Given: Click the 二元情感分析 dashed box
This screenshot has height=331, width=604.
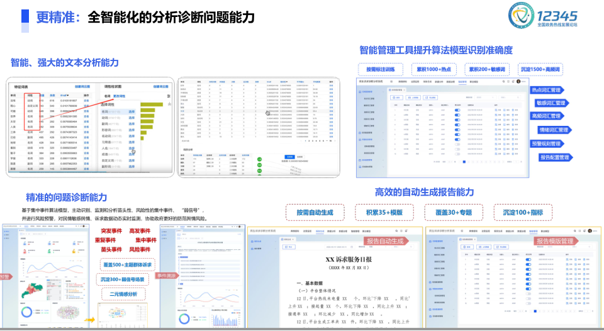Looking at the screenshot, I should point(123,294).
